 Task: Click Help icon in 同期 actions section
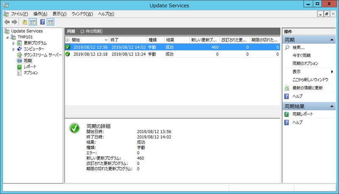click(x=287, y=96)
